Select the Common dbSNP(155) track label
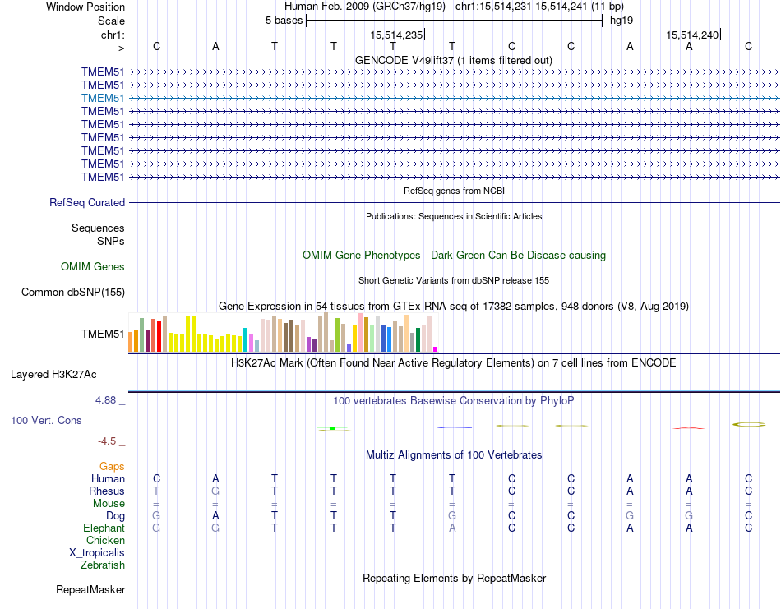The width and height of the screenshot is (781, 609). (72, 293)
